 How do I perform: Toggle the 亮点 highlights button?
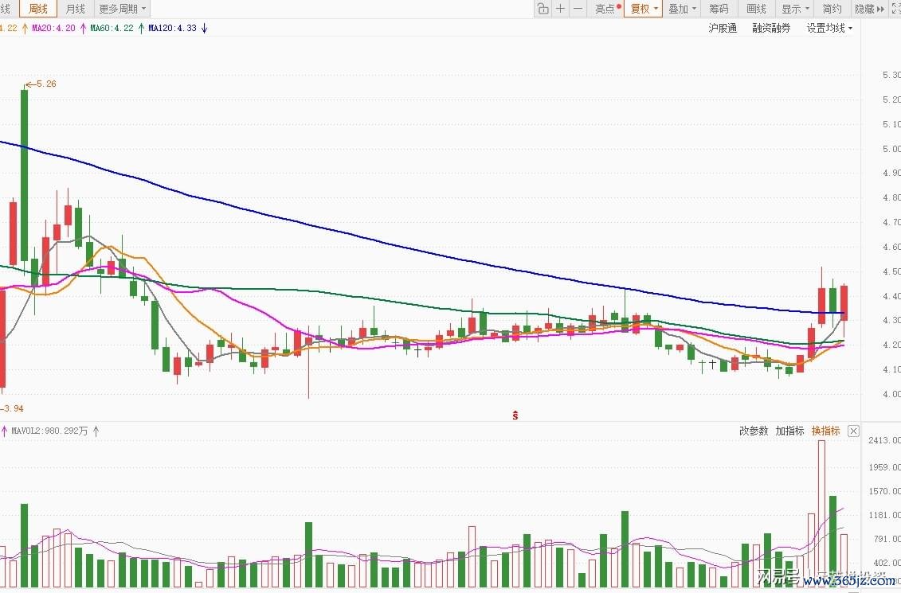tap(607, 9)
